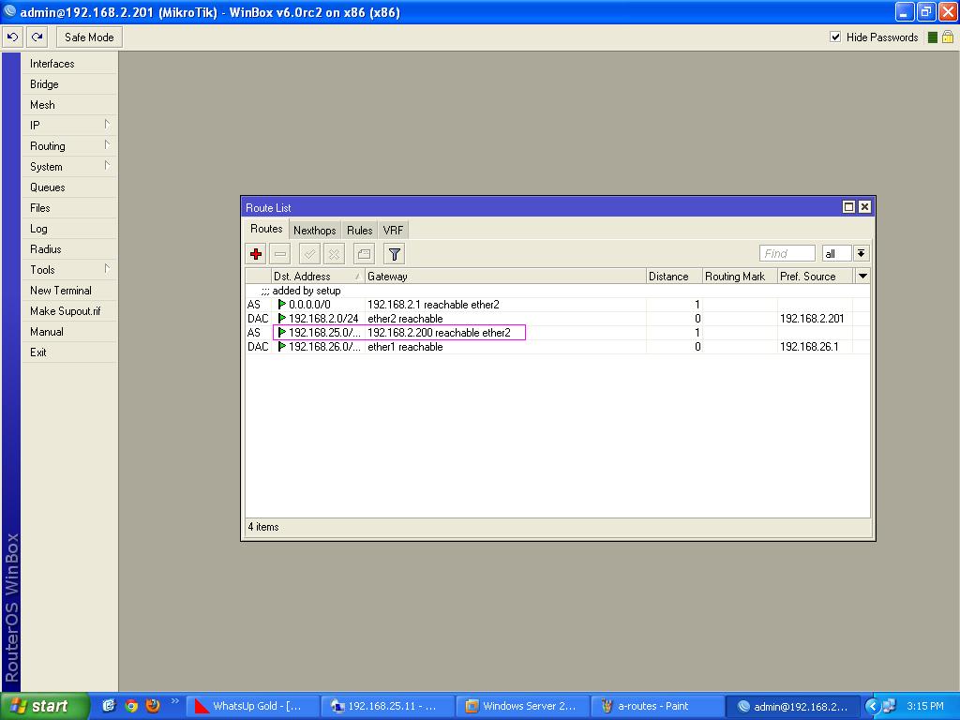Image resolution: width=960 pixels, height=720 pixels.
Task: Switch to admin@192.168.2 WinBox taskbar button
Action: pos(793,706)
